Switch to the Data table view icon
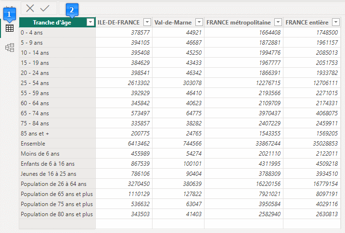This screenshot has width=345, height=233. (9, 28)
